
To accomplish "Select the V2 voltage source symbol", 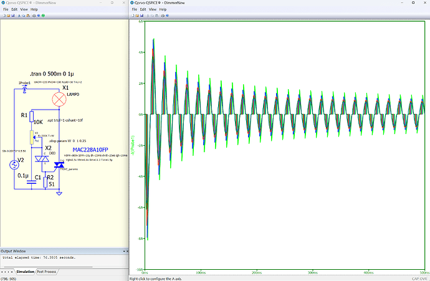I will click(x=13, y=165).
